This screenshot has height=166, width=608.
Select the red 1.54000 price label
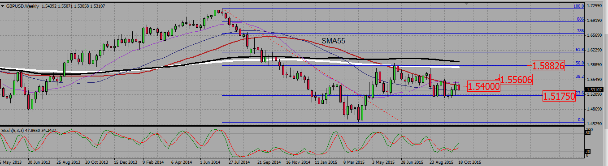point(483,86)
